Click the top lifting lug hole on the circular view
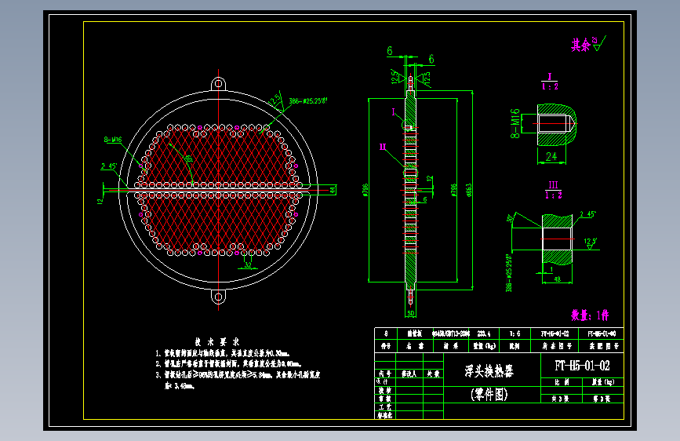Screen dimensions: 680x441 [219, 83]
